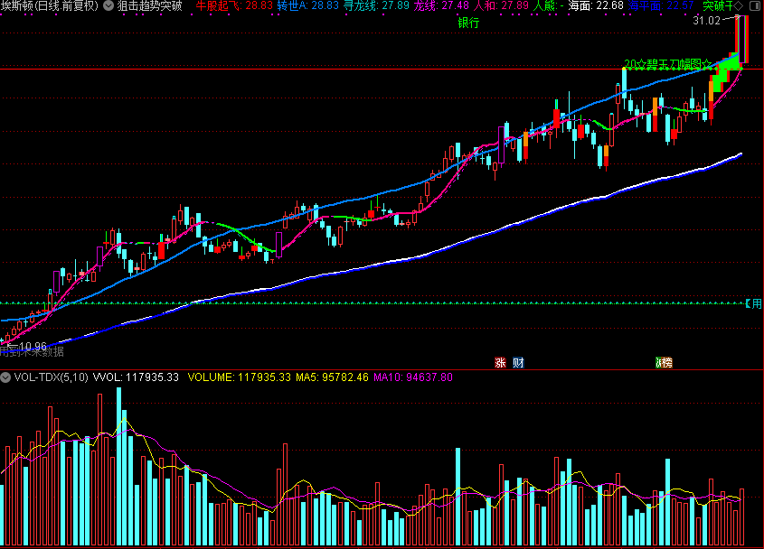Expand the dropdown arrow next to 狙击趋势突破
The image size is (764, 549).
pos(108,5)
